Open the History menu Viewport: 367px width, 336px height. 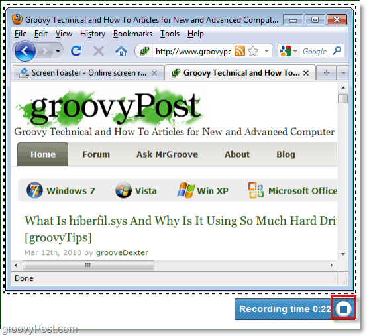pyautogui.click(x=93, y=34)
